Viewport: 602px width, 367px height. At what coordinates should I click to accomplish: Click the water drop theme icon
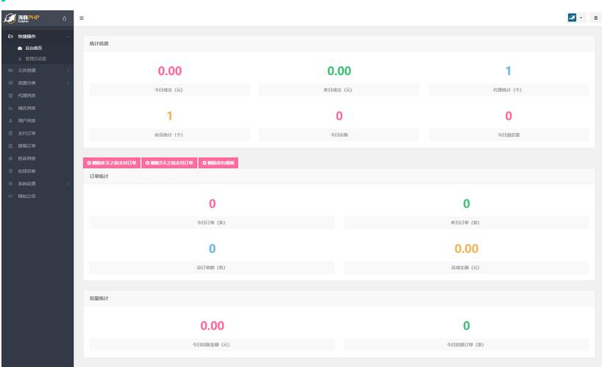(65, 18)
